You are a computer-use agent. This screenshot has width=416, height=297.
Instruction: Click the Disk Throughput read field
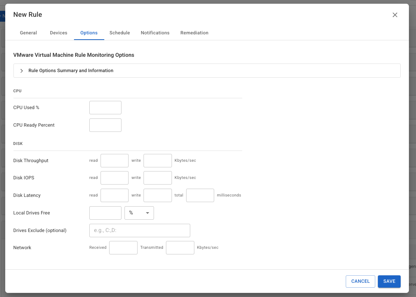(115, 161)
